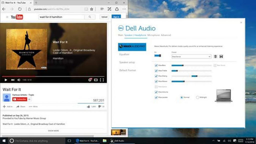Adjust the MaxxStereo slider
The height and width of the screenshot is (144, 256).
pos(191,81)
